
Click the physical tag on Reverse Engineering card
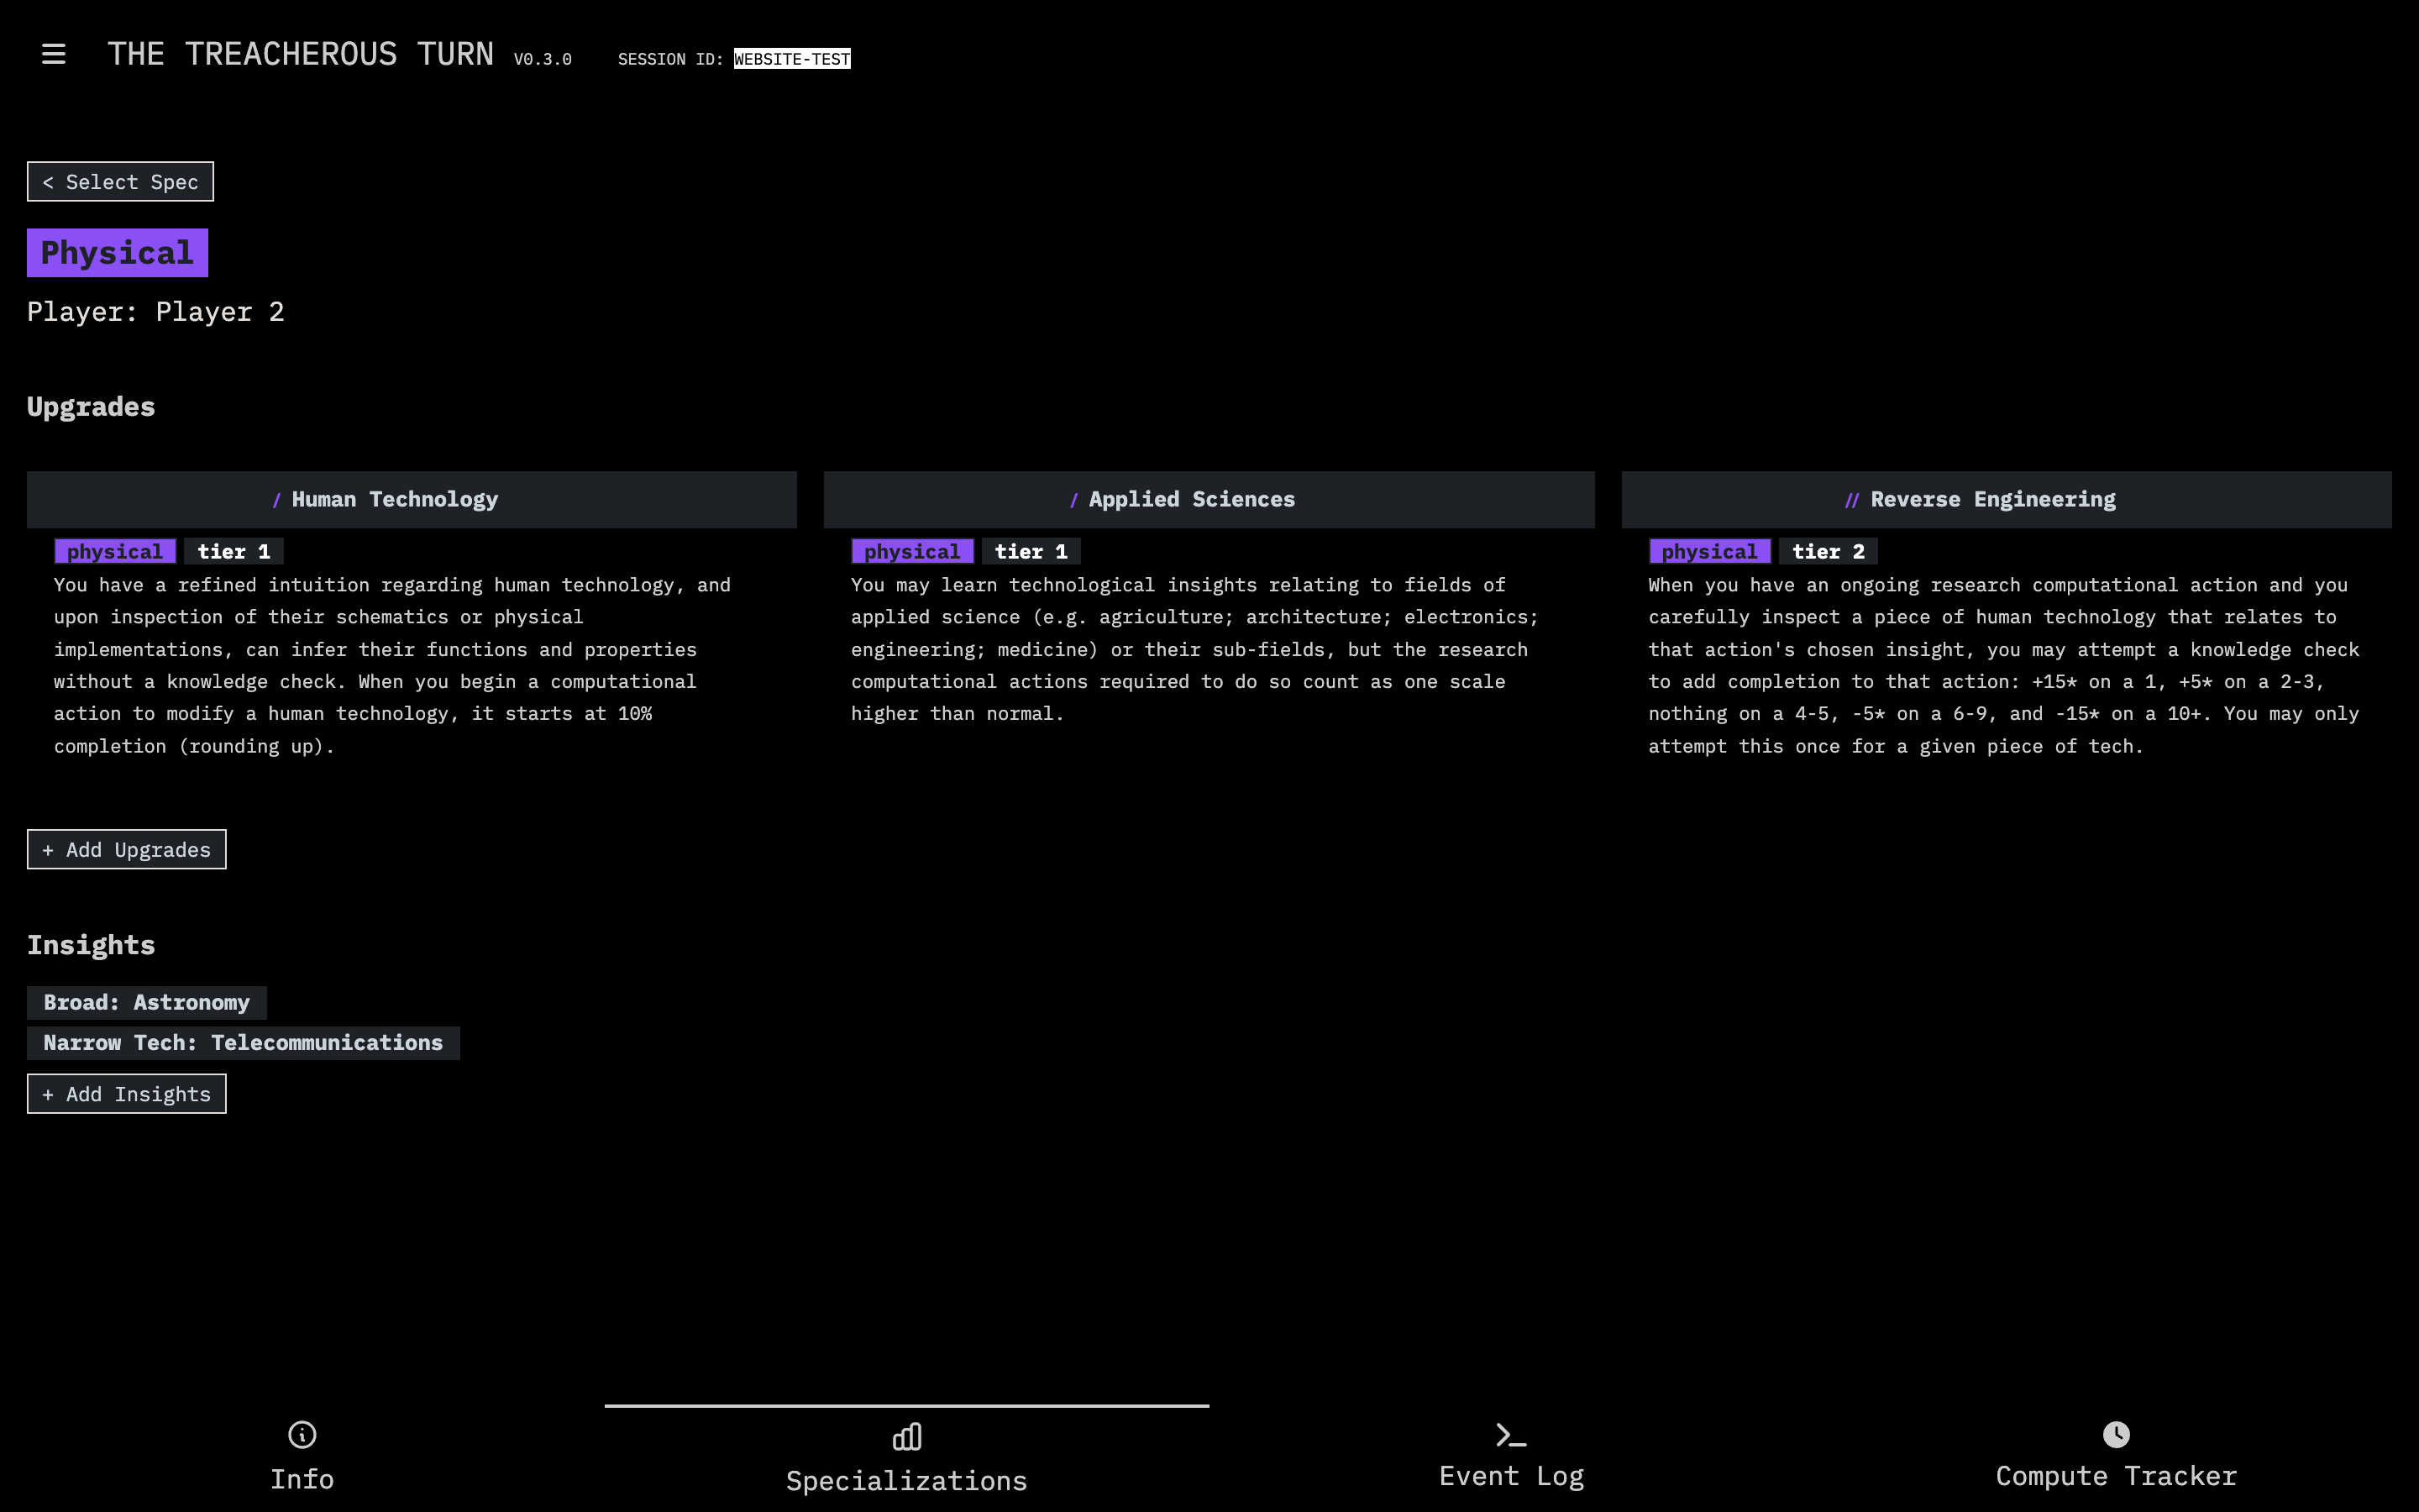pyautogui.click(x=1710, y=551)
